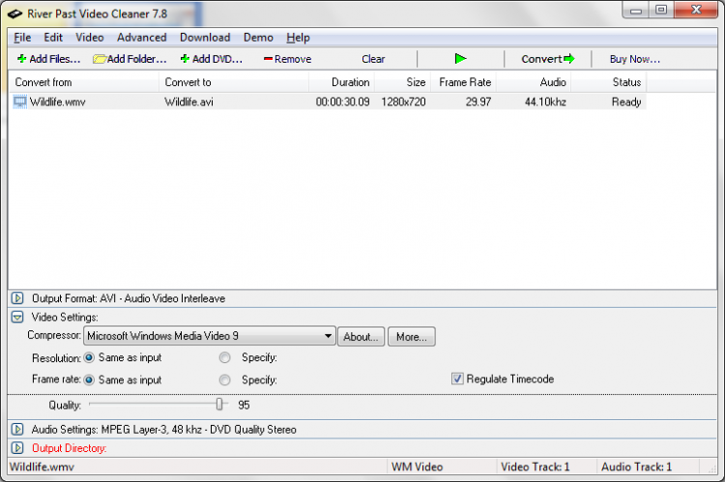This screenshot has width=725, height=482.
Task: Click the Size column header
Action: tap(402, 82)
